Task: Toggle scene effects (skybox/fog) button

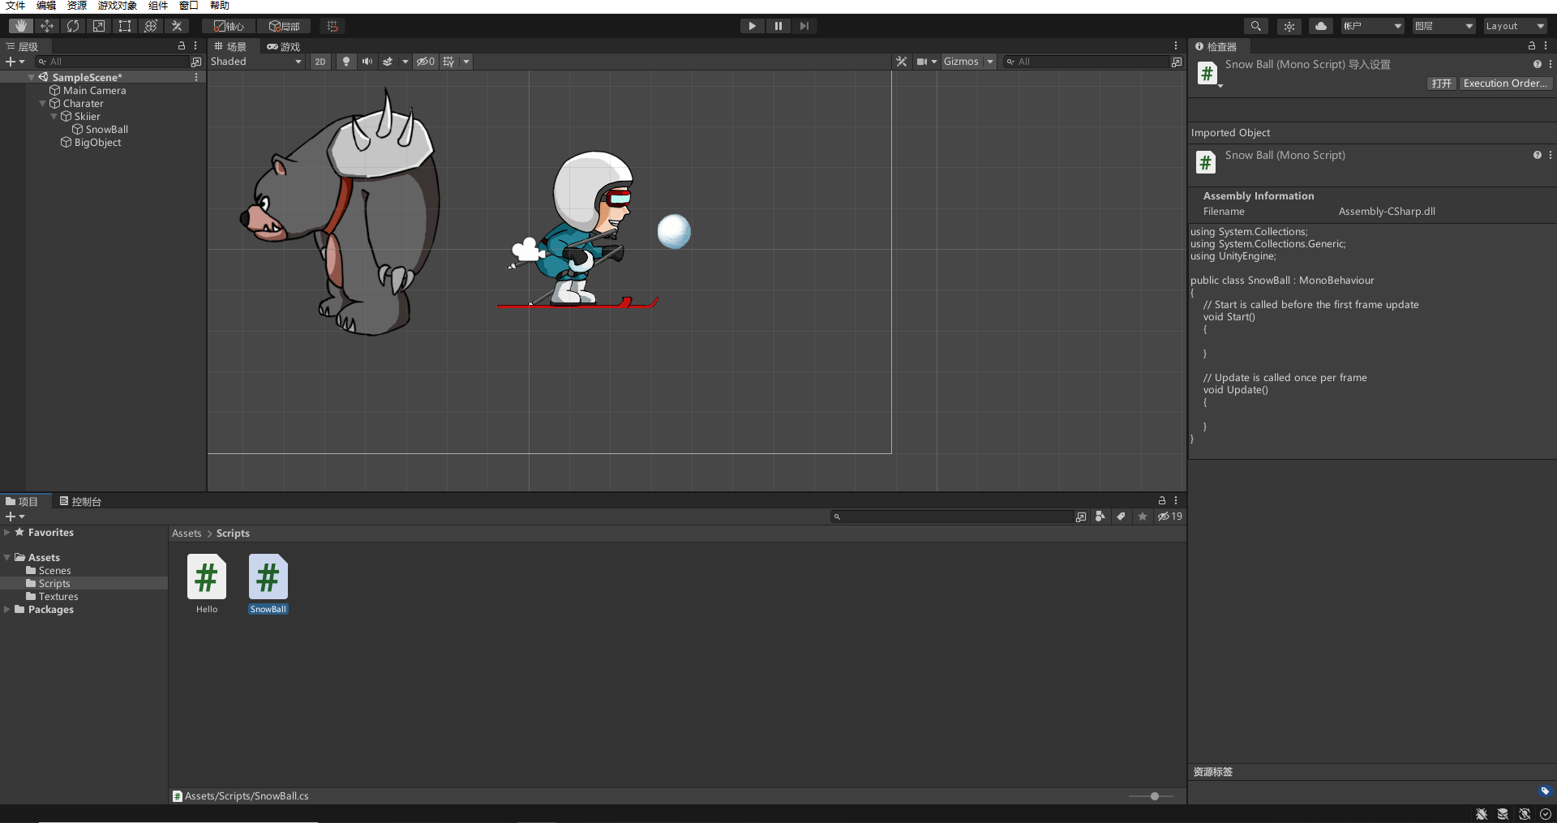Action: click(x=388, y=62)
